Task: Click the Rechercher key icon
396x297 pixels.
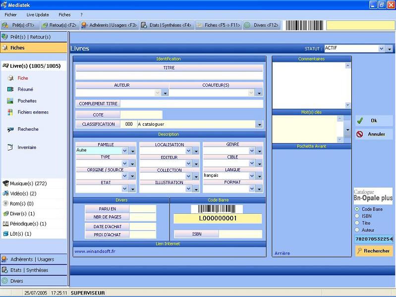Action: coord(360,250)
